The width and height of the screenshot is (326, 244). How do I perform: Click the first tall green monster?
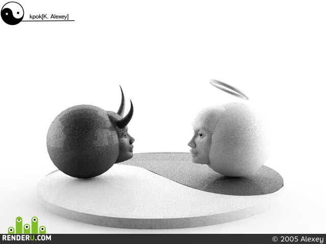point(19,225)
